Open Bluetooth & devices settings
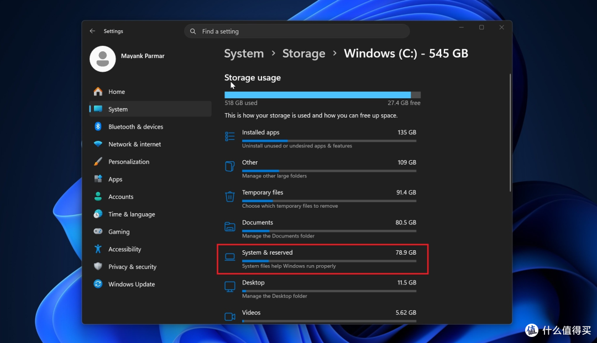Screen dimensions: 597x343 click(150, 126)
